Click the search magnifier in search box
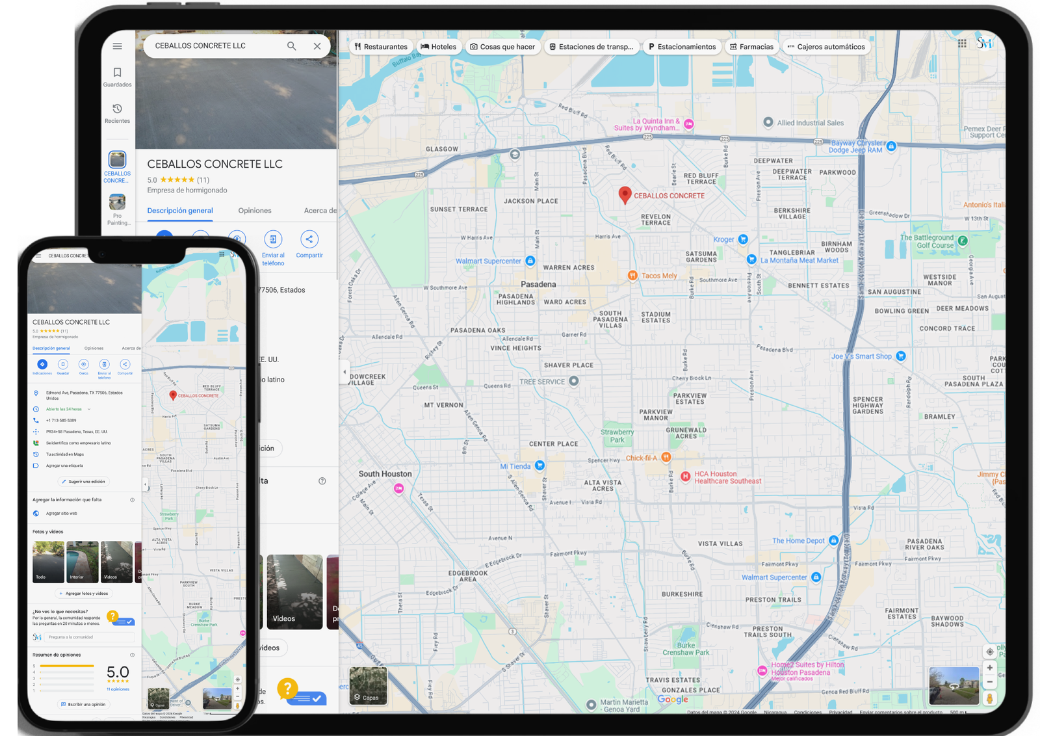This screenshot has width=1040, height=736. pos(291,46)
